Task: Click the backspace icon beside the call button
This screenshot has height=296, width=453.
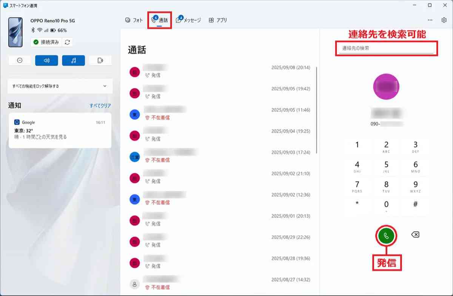Action: (415, 235)
